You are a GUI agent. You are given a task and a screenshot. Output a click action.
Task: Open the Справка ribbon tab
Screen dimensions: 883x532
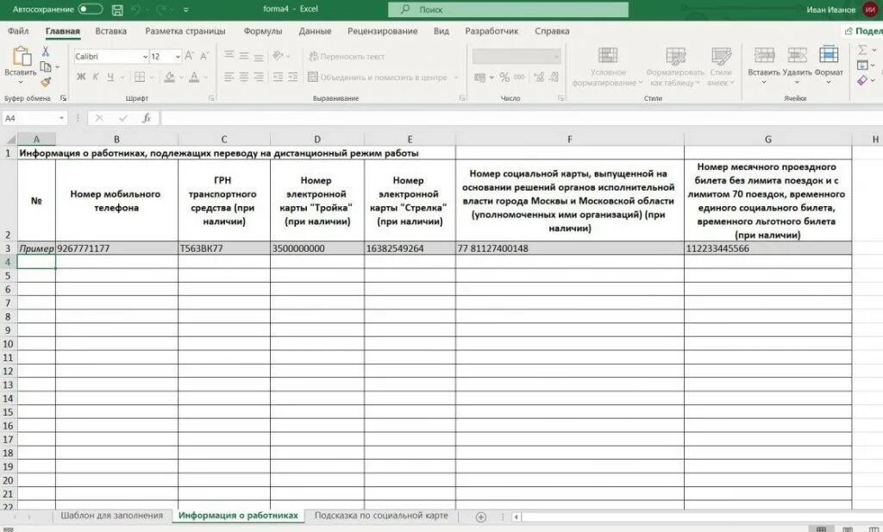tap(552, 31)
